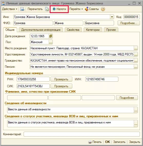Image resolution: width=143 pixels, height=146 pixels.
Task: Open the help question mark icon
Action: pos(103,9)
